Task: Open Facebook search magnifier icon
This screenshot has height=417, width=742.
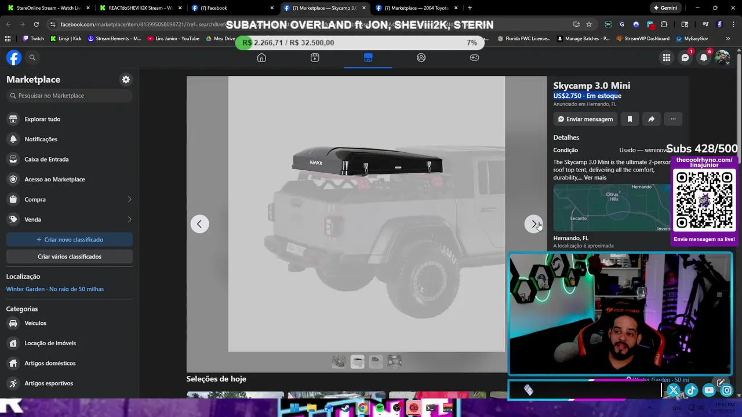Action: click(x=32, y=57)
